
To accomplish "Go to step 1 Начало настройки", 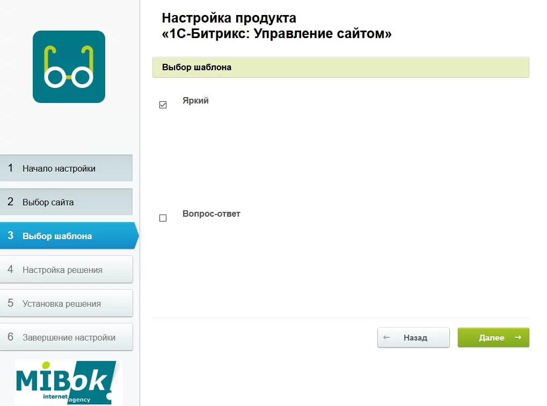I will coord(66,168).
